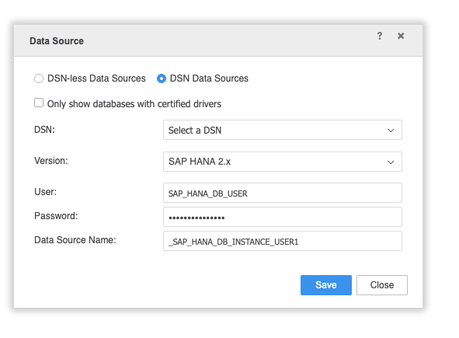Dismiss dialog using the X icon
Viewport: 459px width, 338px height.
coord(401,36)
